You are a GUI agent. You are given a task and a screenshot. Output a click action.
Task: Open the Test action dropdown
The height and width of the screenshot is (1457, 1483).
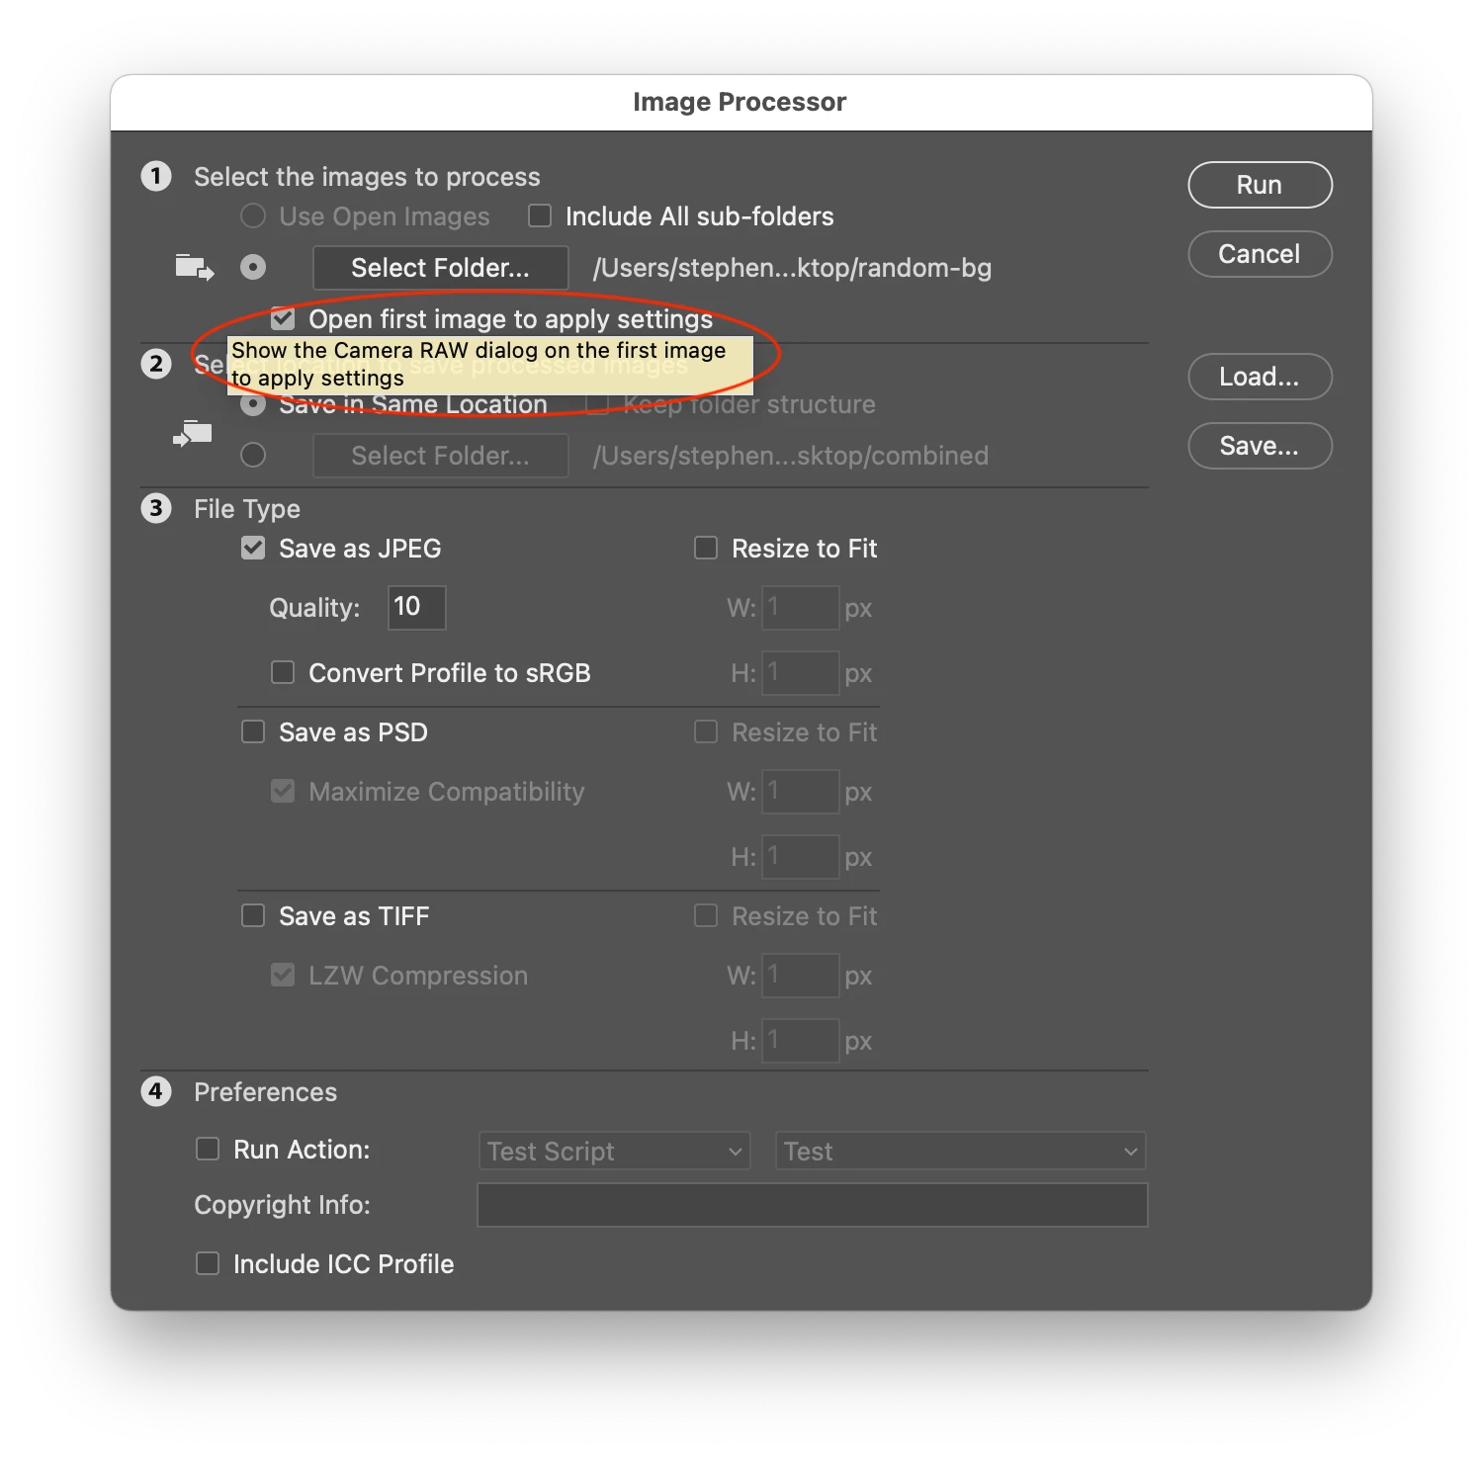[x=961, y=1151]
